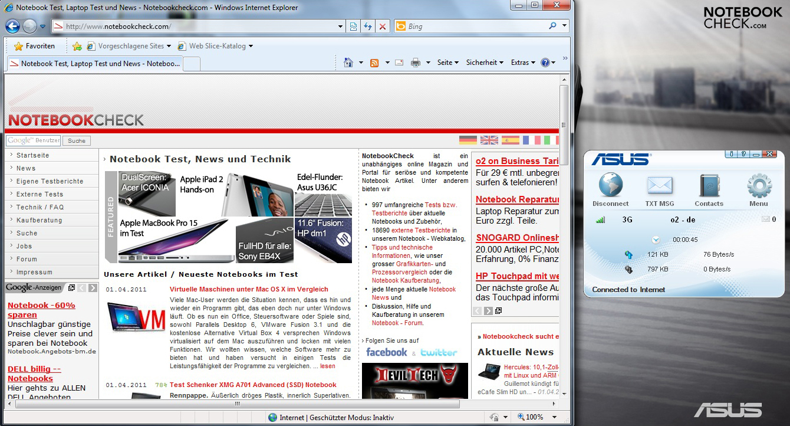Click the Google site search input
The width and height of the screenshot is (790, 426).
click(33, 140)
